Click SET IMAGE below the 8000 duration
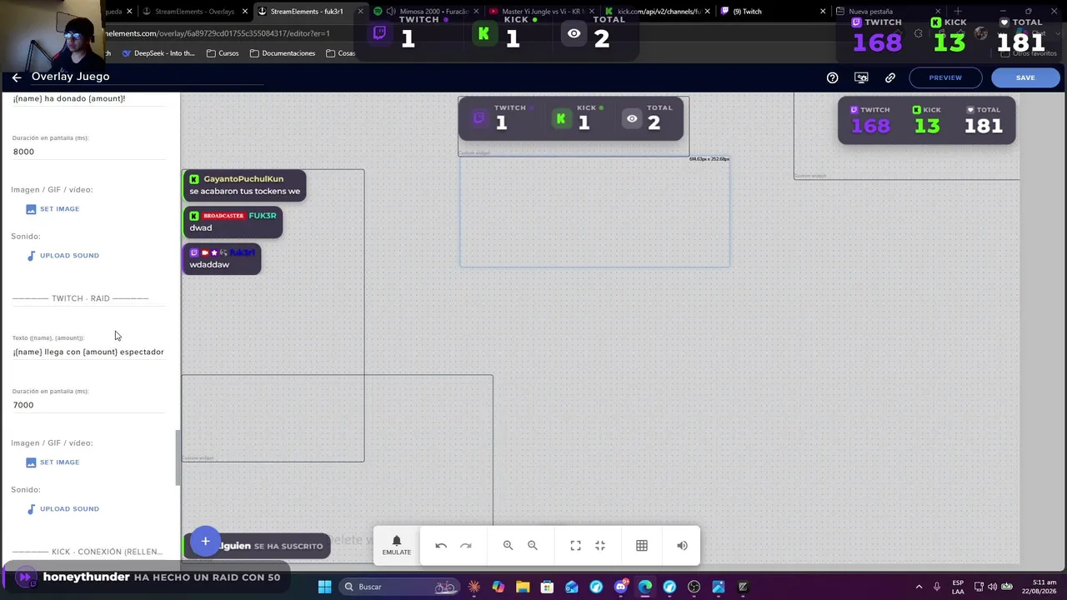The height and width of the screenshot is (600, 1067). (x=53, y=209)
